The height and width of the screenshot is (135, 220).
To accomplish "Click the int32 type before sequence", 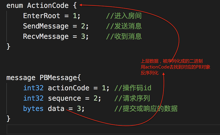I will 33,98.
